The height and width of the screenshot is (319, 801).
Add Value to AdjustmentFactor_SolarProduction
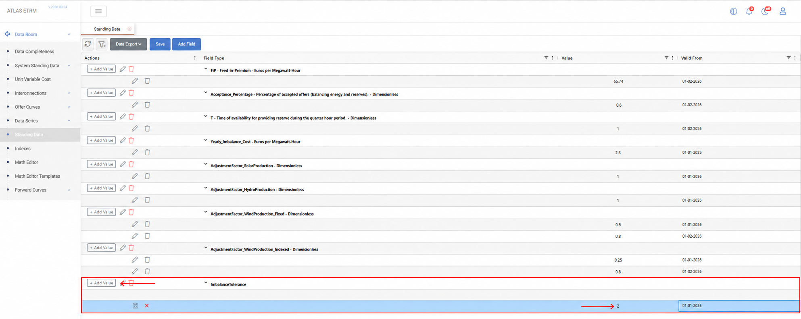click(x=101, y=164)
